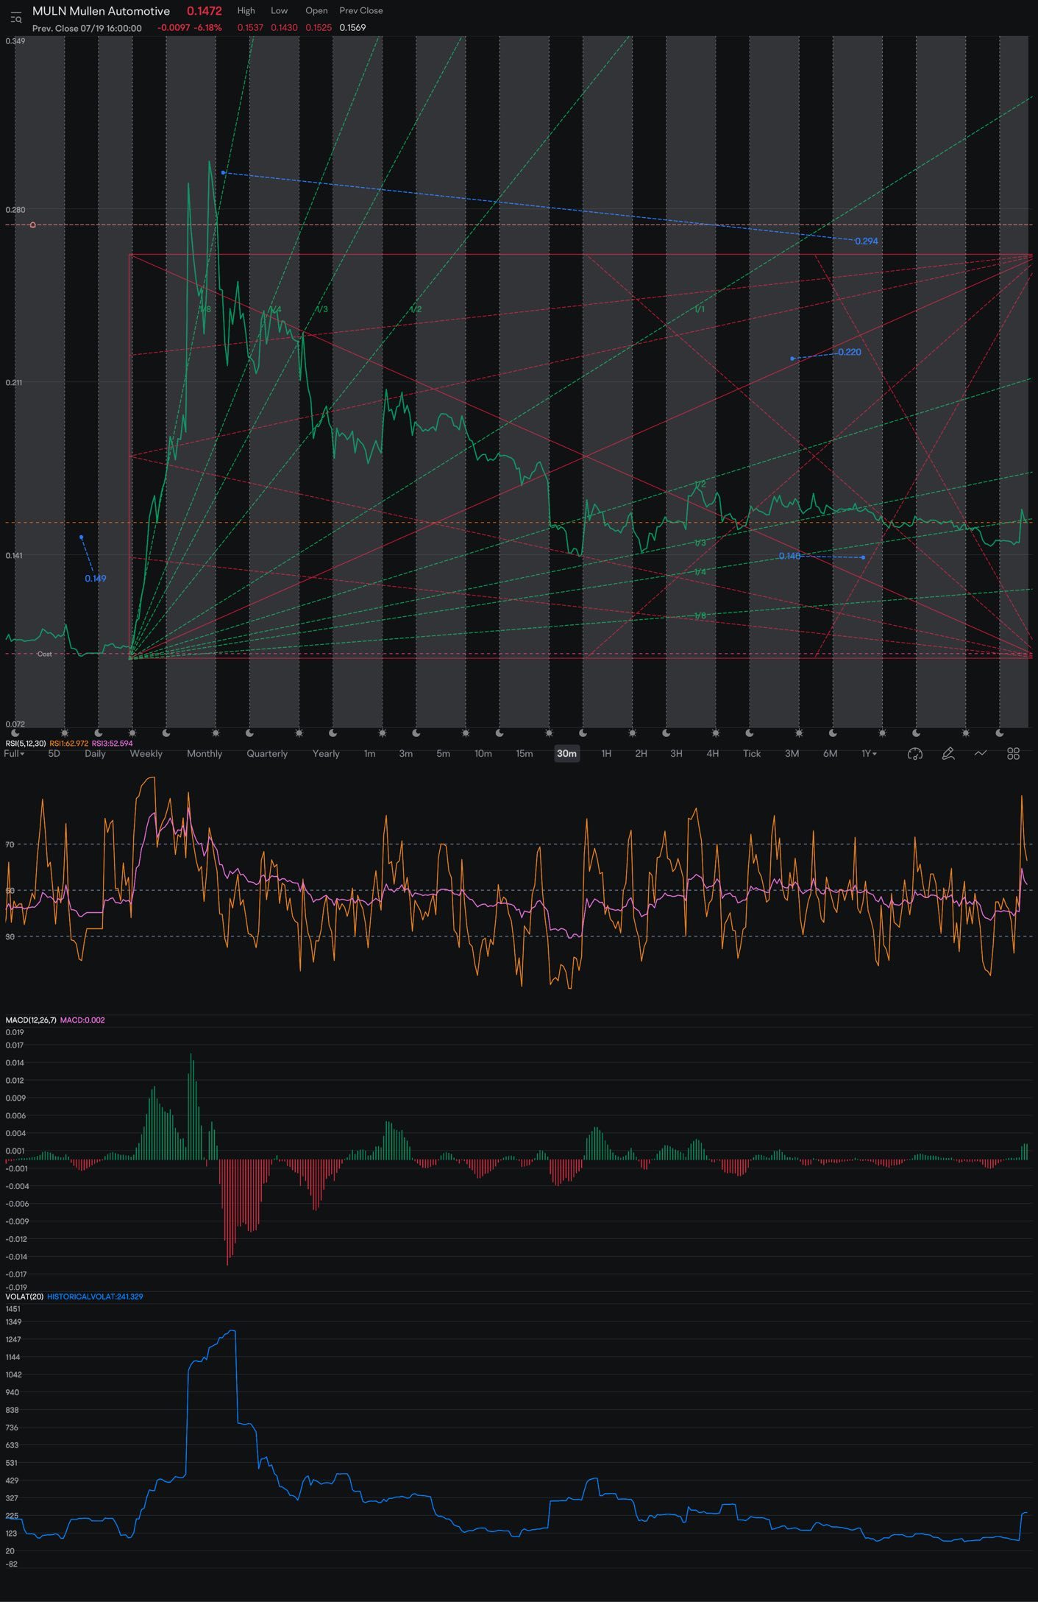
Task: Select the 3m interval
Action: coord(405,754)
